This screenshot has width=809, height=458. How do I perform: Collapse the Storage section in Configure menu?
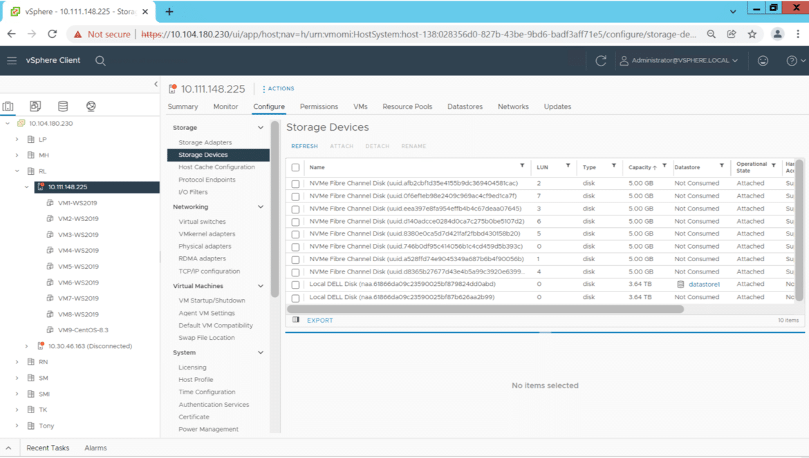(x=261, y=128)
